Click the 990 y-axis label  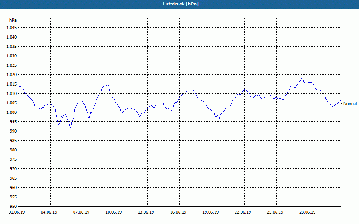click(13, 131)
